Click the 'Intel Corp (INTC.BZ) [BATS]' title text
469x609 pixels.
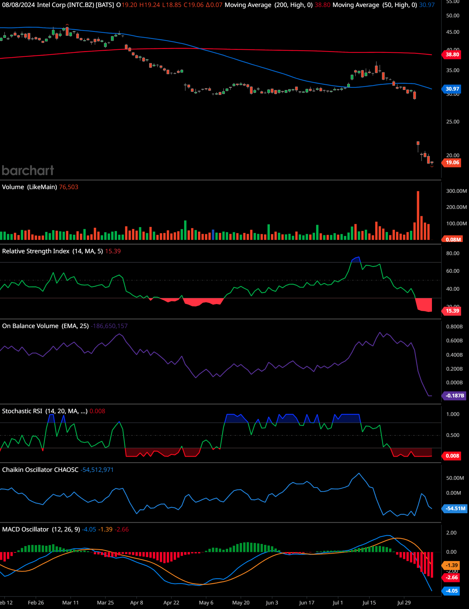(x=75, y=5)
